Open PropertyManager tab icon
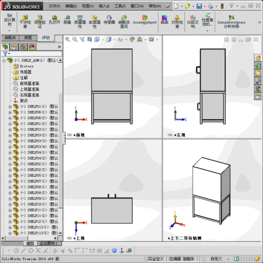263x263 pixels. 14,47
